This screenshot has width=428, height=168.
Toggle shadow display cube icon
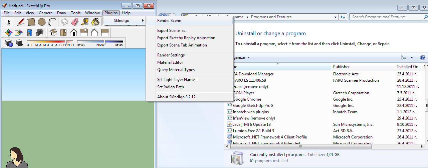(x=19, y=43)
